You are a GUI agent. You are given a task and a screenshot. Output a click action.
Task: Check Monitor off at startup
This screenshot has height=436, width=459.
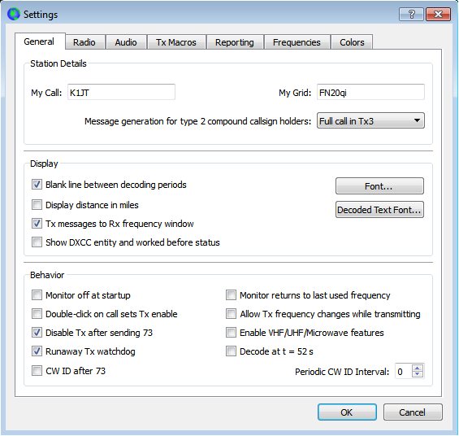tap(37, 294)
